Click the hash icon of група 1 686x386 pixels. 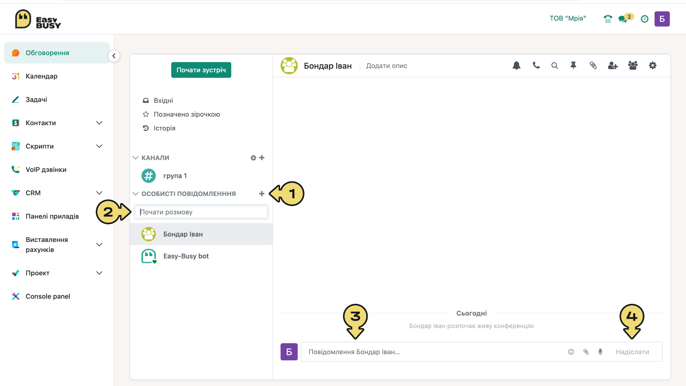point(149,176)
